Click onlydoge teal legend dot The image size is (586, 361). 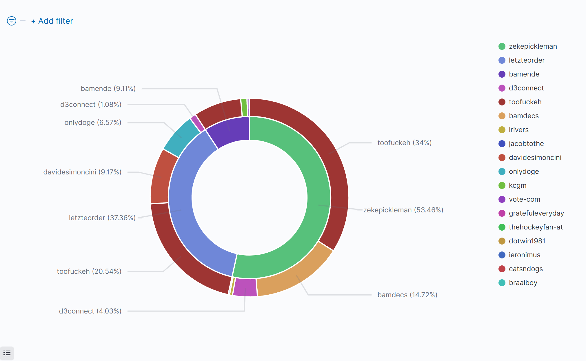(502, 172)
